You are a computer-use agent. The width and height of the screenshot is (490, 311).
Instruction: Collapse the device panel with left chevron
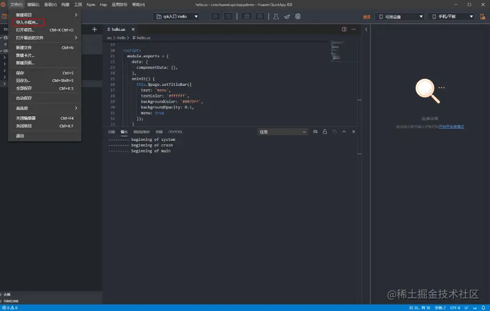tap(366, 29)
